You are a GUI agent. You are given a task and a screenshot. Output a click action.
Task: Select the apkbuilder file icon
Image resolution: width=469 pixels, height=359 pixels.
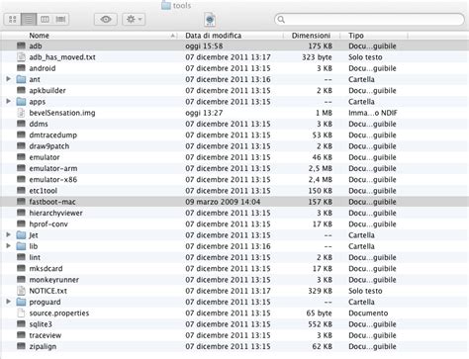click(x=21, y=90)
